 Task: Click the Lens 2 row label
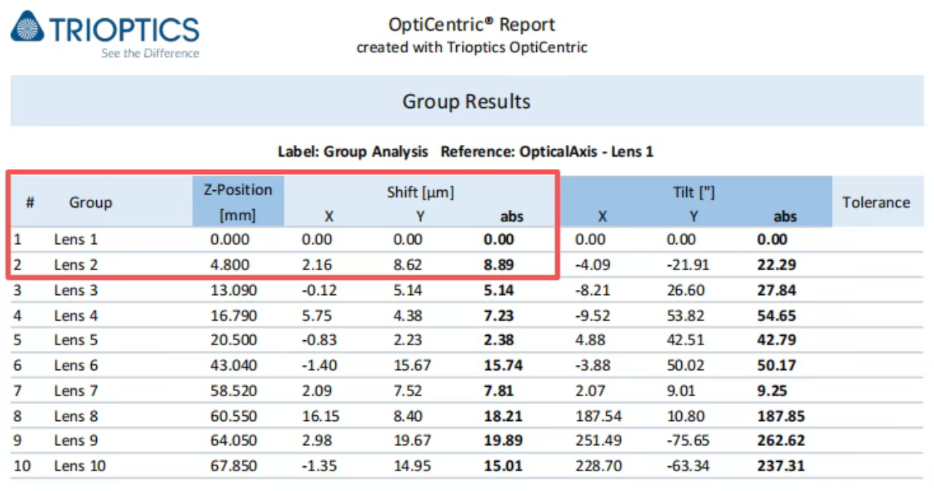click(75, 264)
